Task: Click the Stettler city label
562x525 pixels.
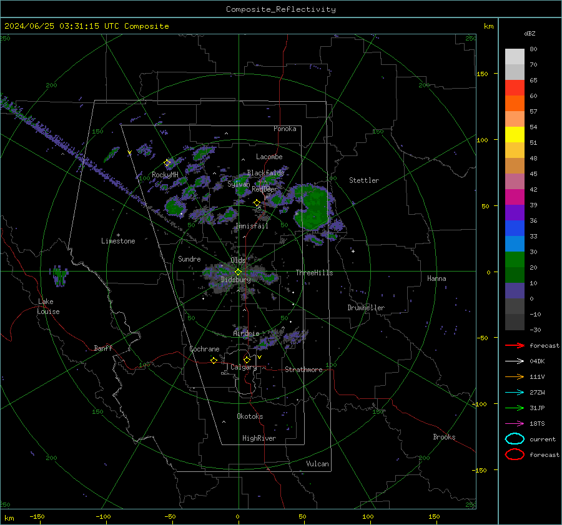Action: click(x=364, y=180)
